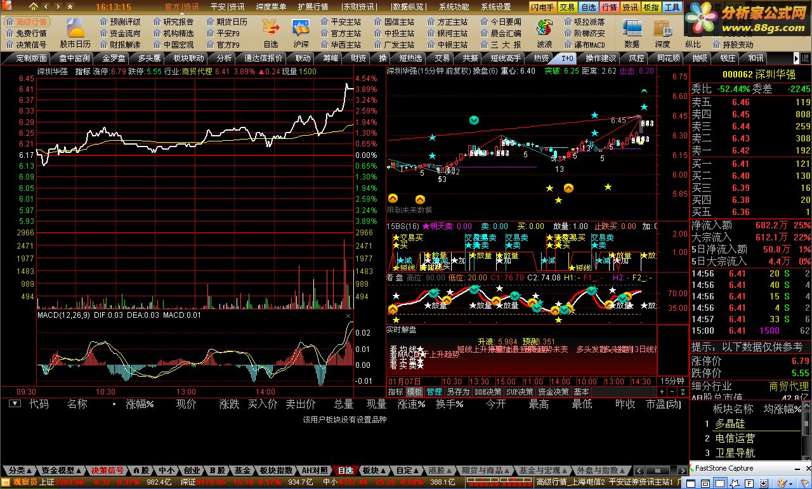
Task: Select the 决策信号 bottom tab
Action: tap(107, 471)
